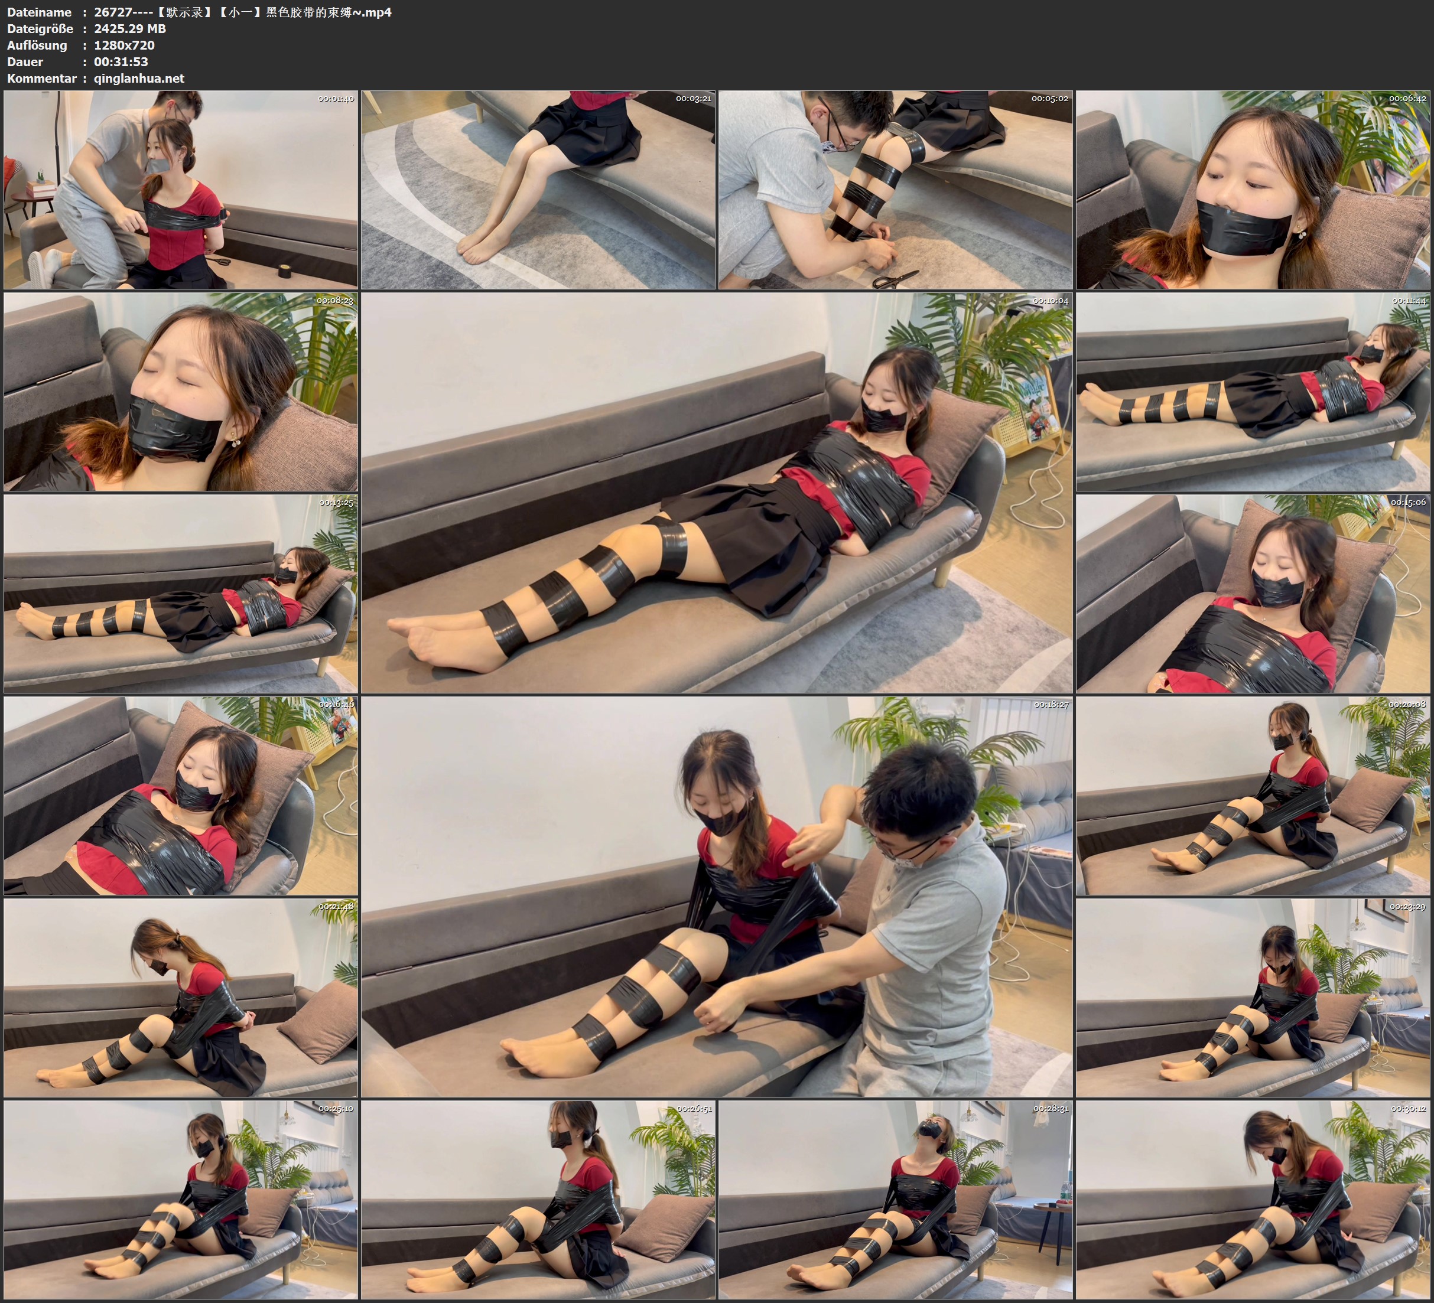Image resolution: width=1434 pixels, height=1303 pixels.
Task: Open the large frame at 00:10:04
Action: click(x=716, y=493)
